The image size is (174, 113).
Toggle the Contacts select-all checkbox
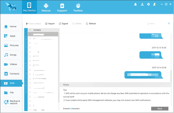(30, 30)
